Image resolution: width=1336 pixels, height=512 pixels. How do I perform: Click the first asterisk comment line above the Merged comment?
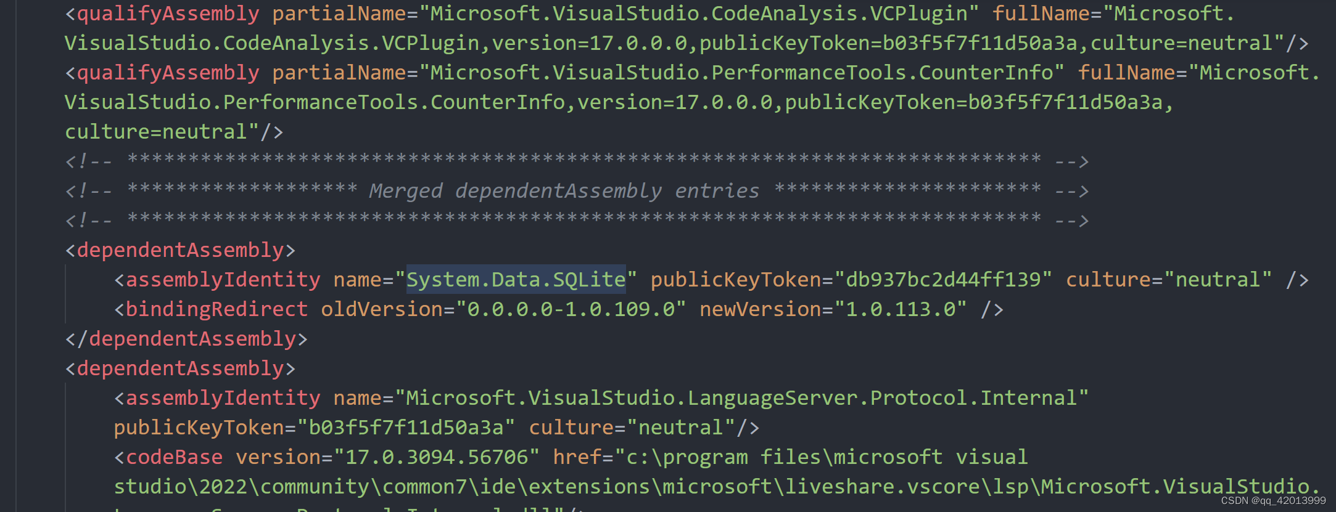pos(577,161)
